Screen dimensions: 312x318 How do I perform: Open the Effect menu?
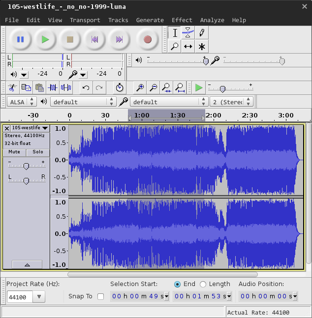coord(182,20)
